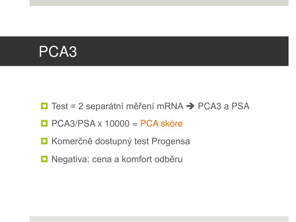
Task: Click the words "Komerčně dostupný test"
Action: point(100,142)
